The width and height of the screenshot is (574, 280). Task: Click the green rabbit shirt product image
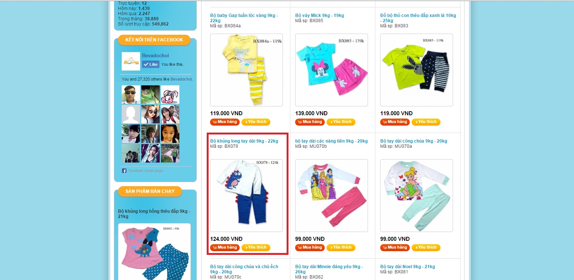tap(416, 70)
